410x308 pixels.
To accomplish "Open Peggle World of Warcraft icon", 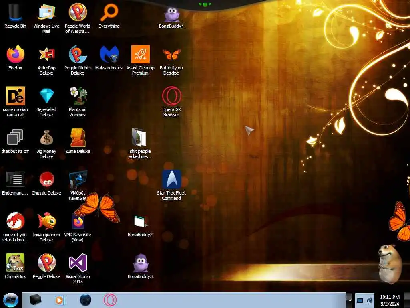I will pyautogui.click(x=78, y=18).
